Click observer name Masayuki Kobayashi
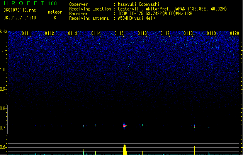Viewport: 243px width, 155px height. (x=139, y=4)
